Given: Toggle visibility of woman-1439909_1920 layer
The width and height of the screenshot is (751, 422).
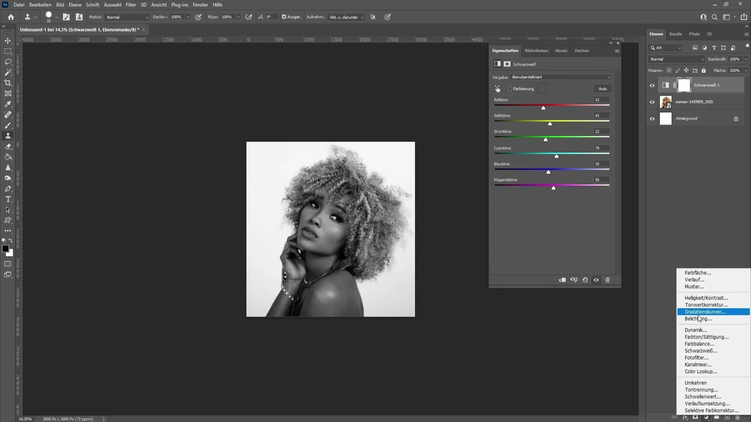Looking at the screenshot, I should tap(652, 102).
